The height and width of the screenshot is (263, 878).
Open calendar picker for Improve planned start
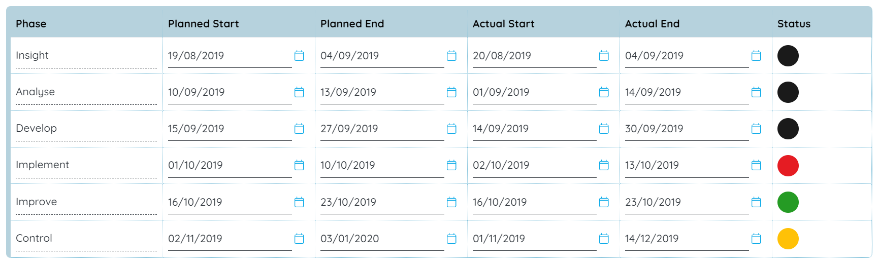(299, 202)
